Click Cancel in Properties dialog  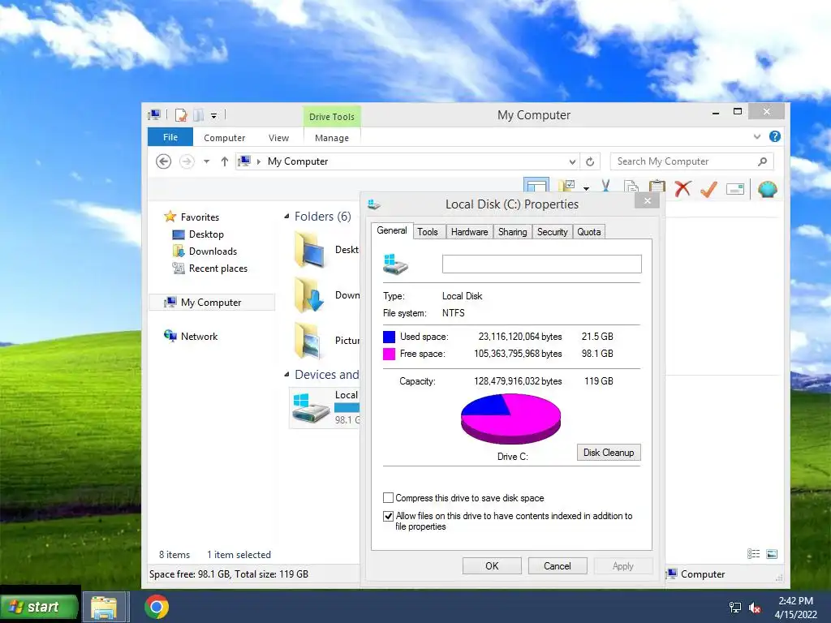tap(558, 565)
